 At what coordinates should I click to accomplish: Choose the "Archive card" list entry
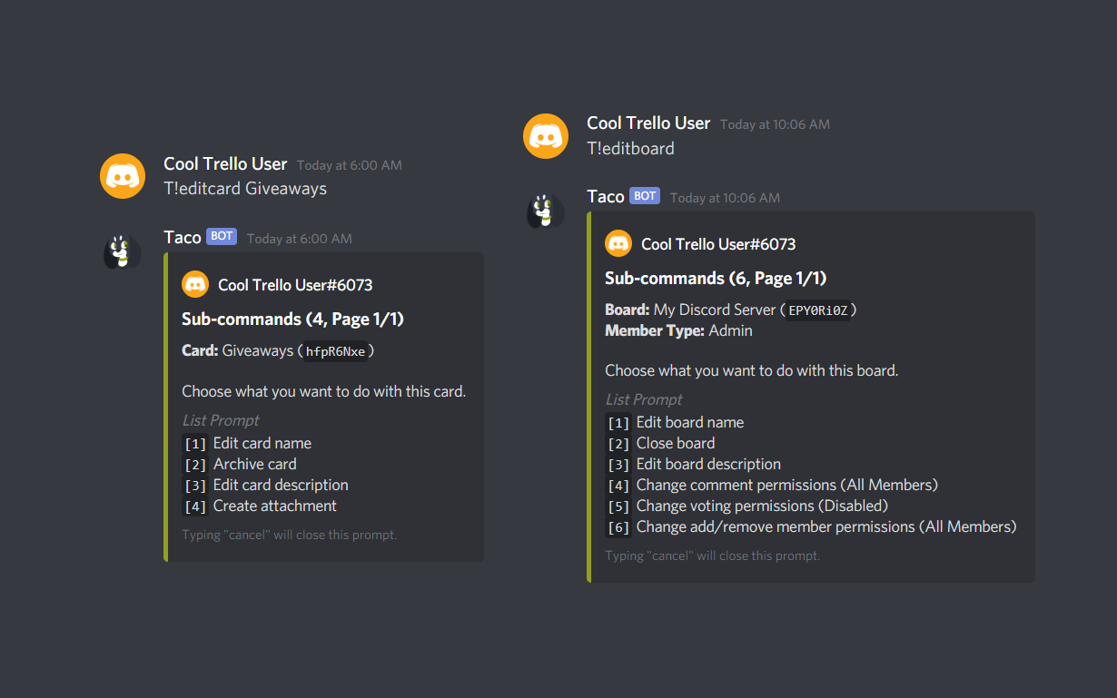(x=254, y=465)
